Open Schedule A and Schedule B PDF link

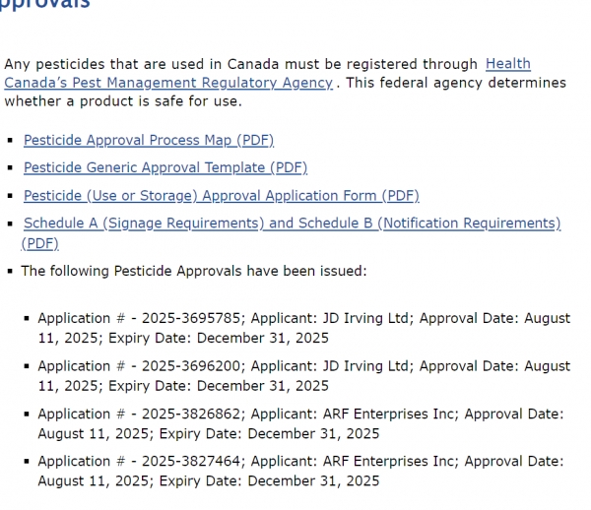point(292,223)
